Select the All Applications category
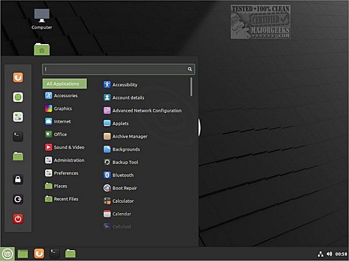The width and height of the screenshot is (349, 261). tap(64, 83)
